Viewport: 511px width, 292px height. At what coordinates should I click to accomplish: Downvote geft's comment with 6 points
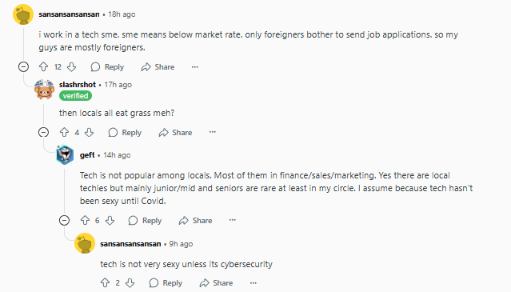110,220
